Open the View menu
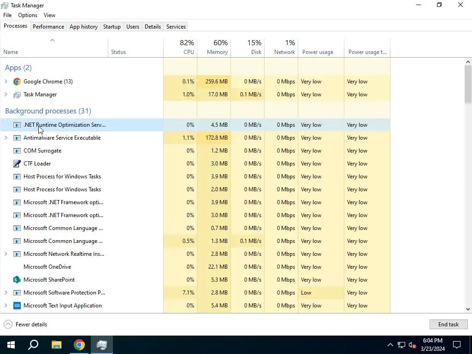The height and width of the screenshot is (354, 472). click(49, 15)
